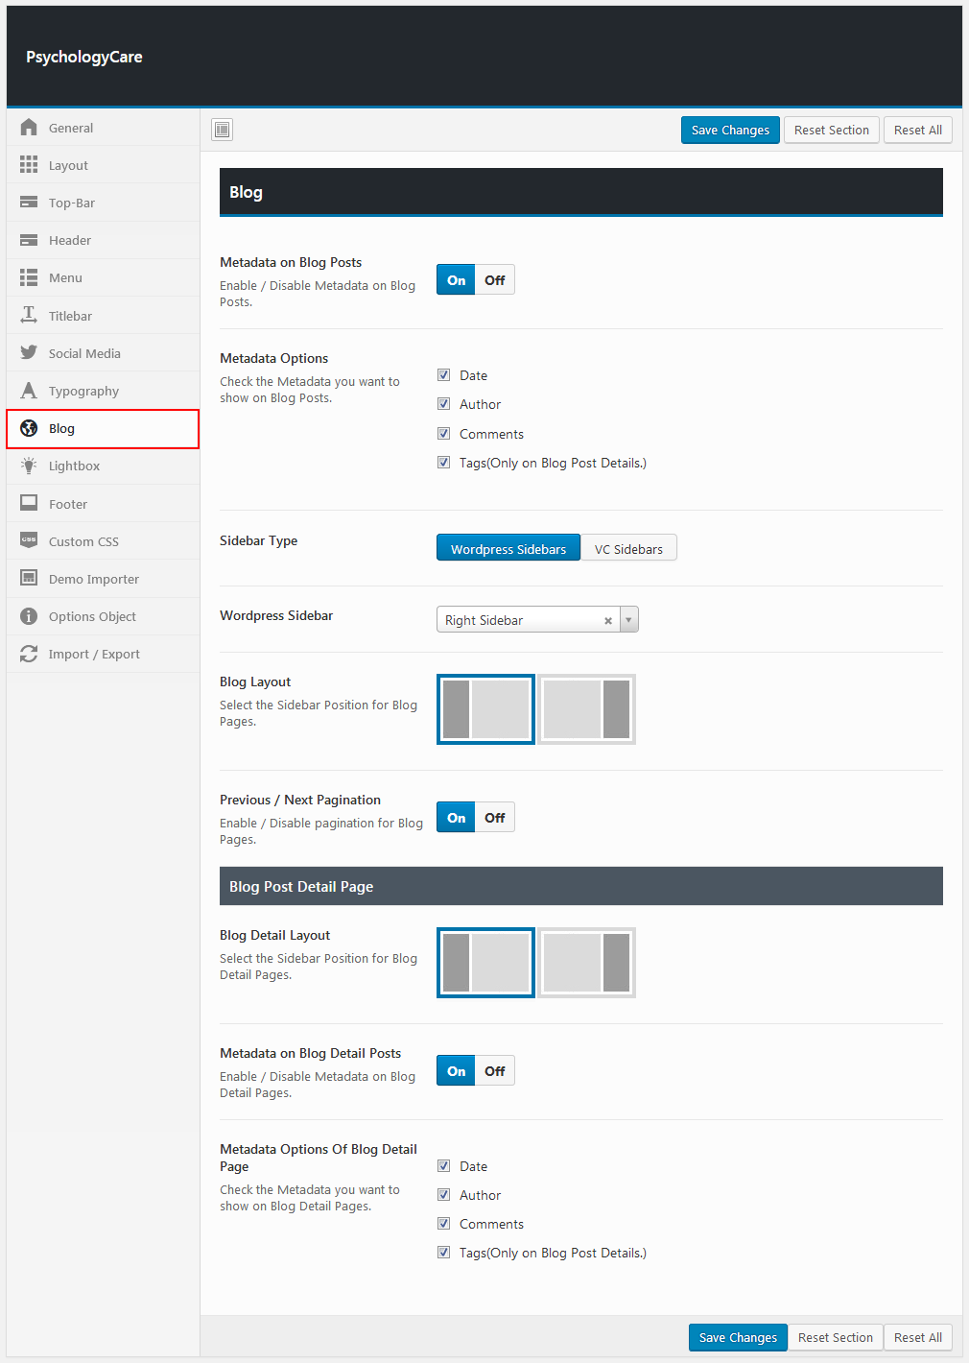Image resolution: width=969 pixels, height=1363 pixels.
Task: Uncheck the Date checkbox under Metadata Options
Action: (443, 375)
